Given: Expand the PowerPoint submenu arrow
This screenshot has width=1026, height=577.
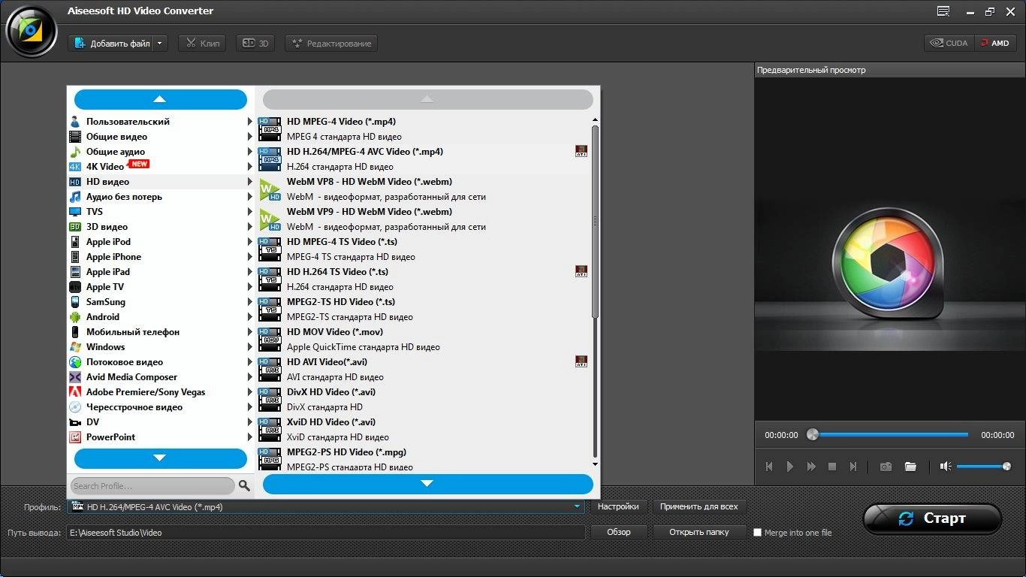Looking at the screenshot, I should click(250, 437).
